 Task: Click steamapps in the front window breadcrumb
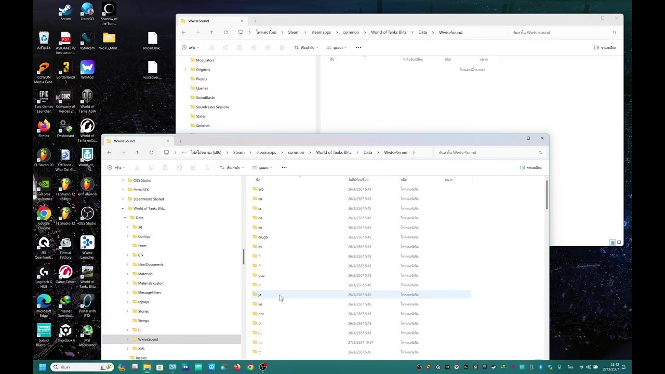click(266, 153)
